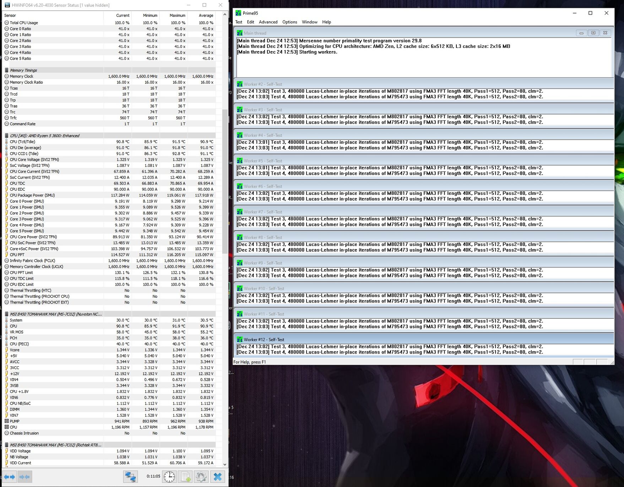
Task: Click the sensor list scrollbar up arrow
Action: click(x=224, y=15)
